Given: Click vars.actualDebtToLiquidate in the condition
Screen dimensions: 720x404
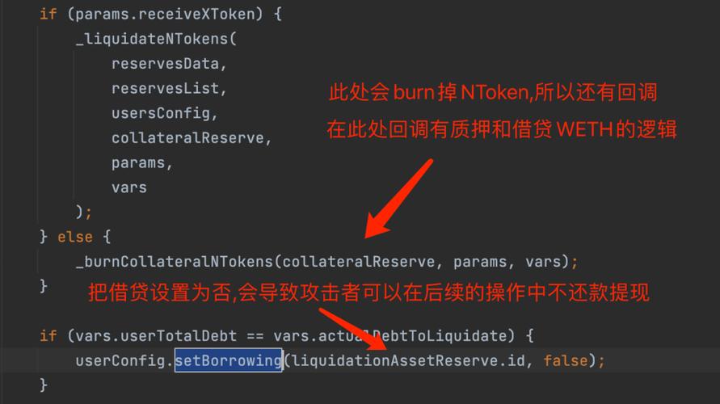Looking at the screenshot, I should 389,335.
